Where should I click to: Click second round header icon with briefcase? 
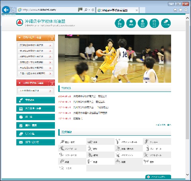(131, 23)
